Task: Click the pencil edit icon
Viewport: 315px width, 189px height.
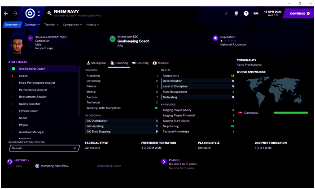Action: (x=226, y=13)
